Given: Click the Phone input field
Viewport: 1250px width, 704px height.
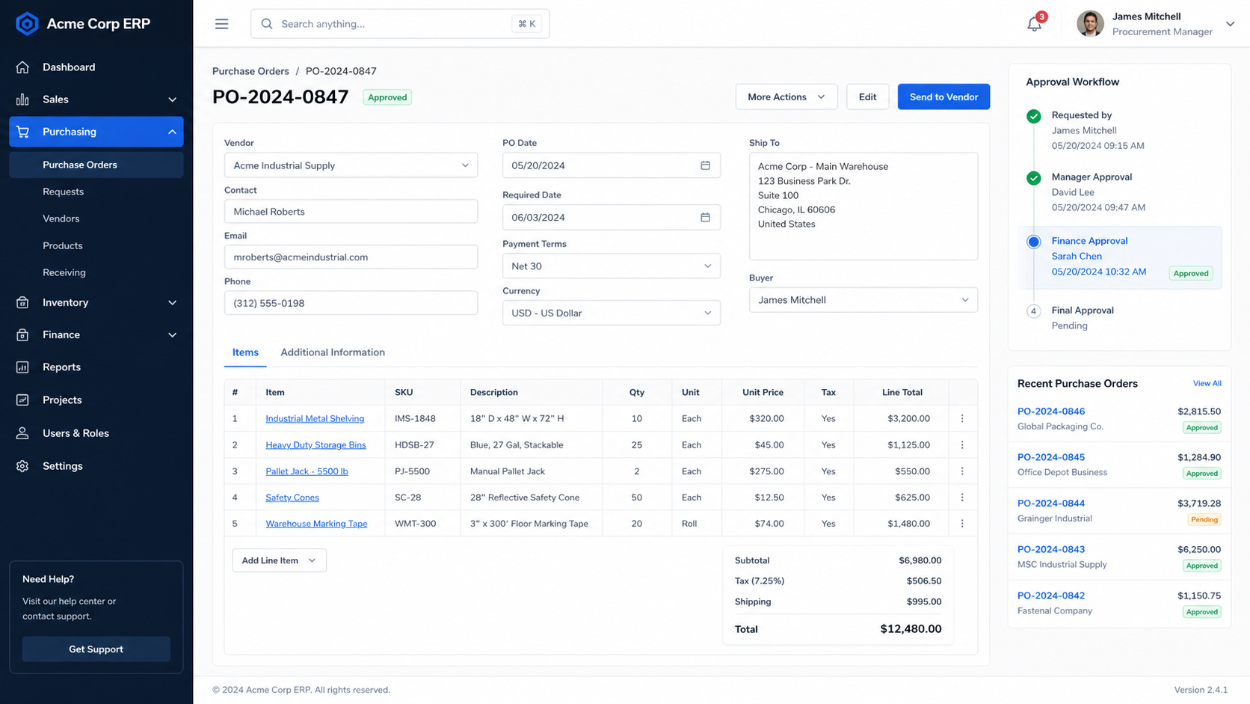Looking at the screenshot, I should (x=351, y=303).
